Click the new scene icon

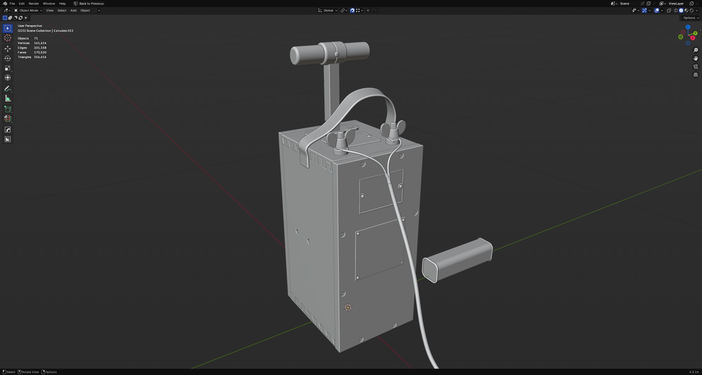(649, 4)
